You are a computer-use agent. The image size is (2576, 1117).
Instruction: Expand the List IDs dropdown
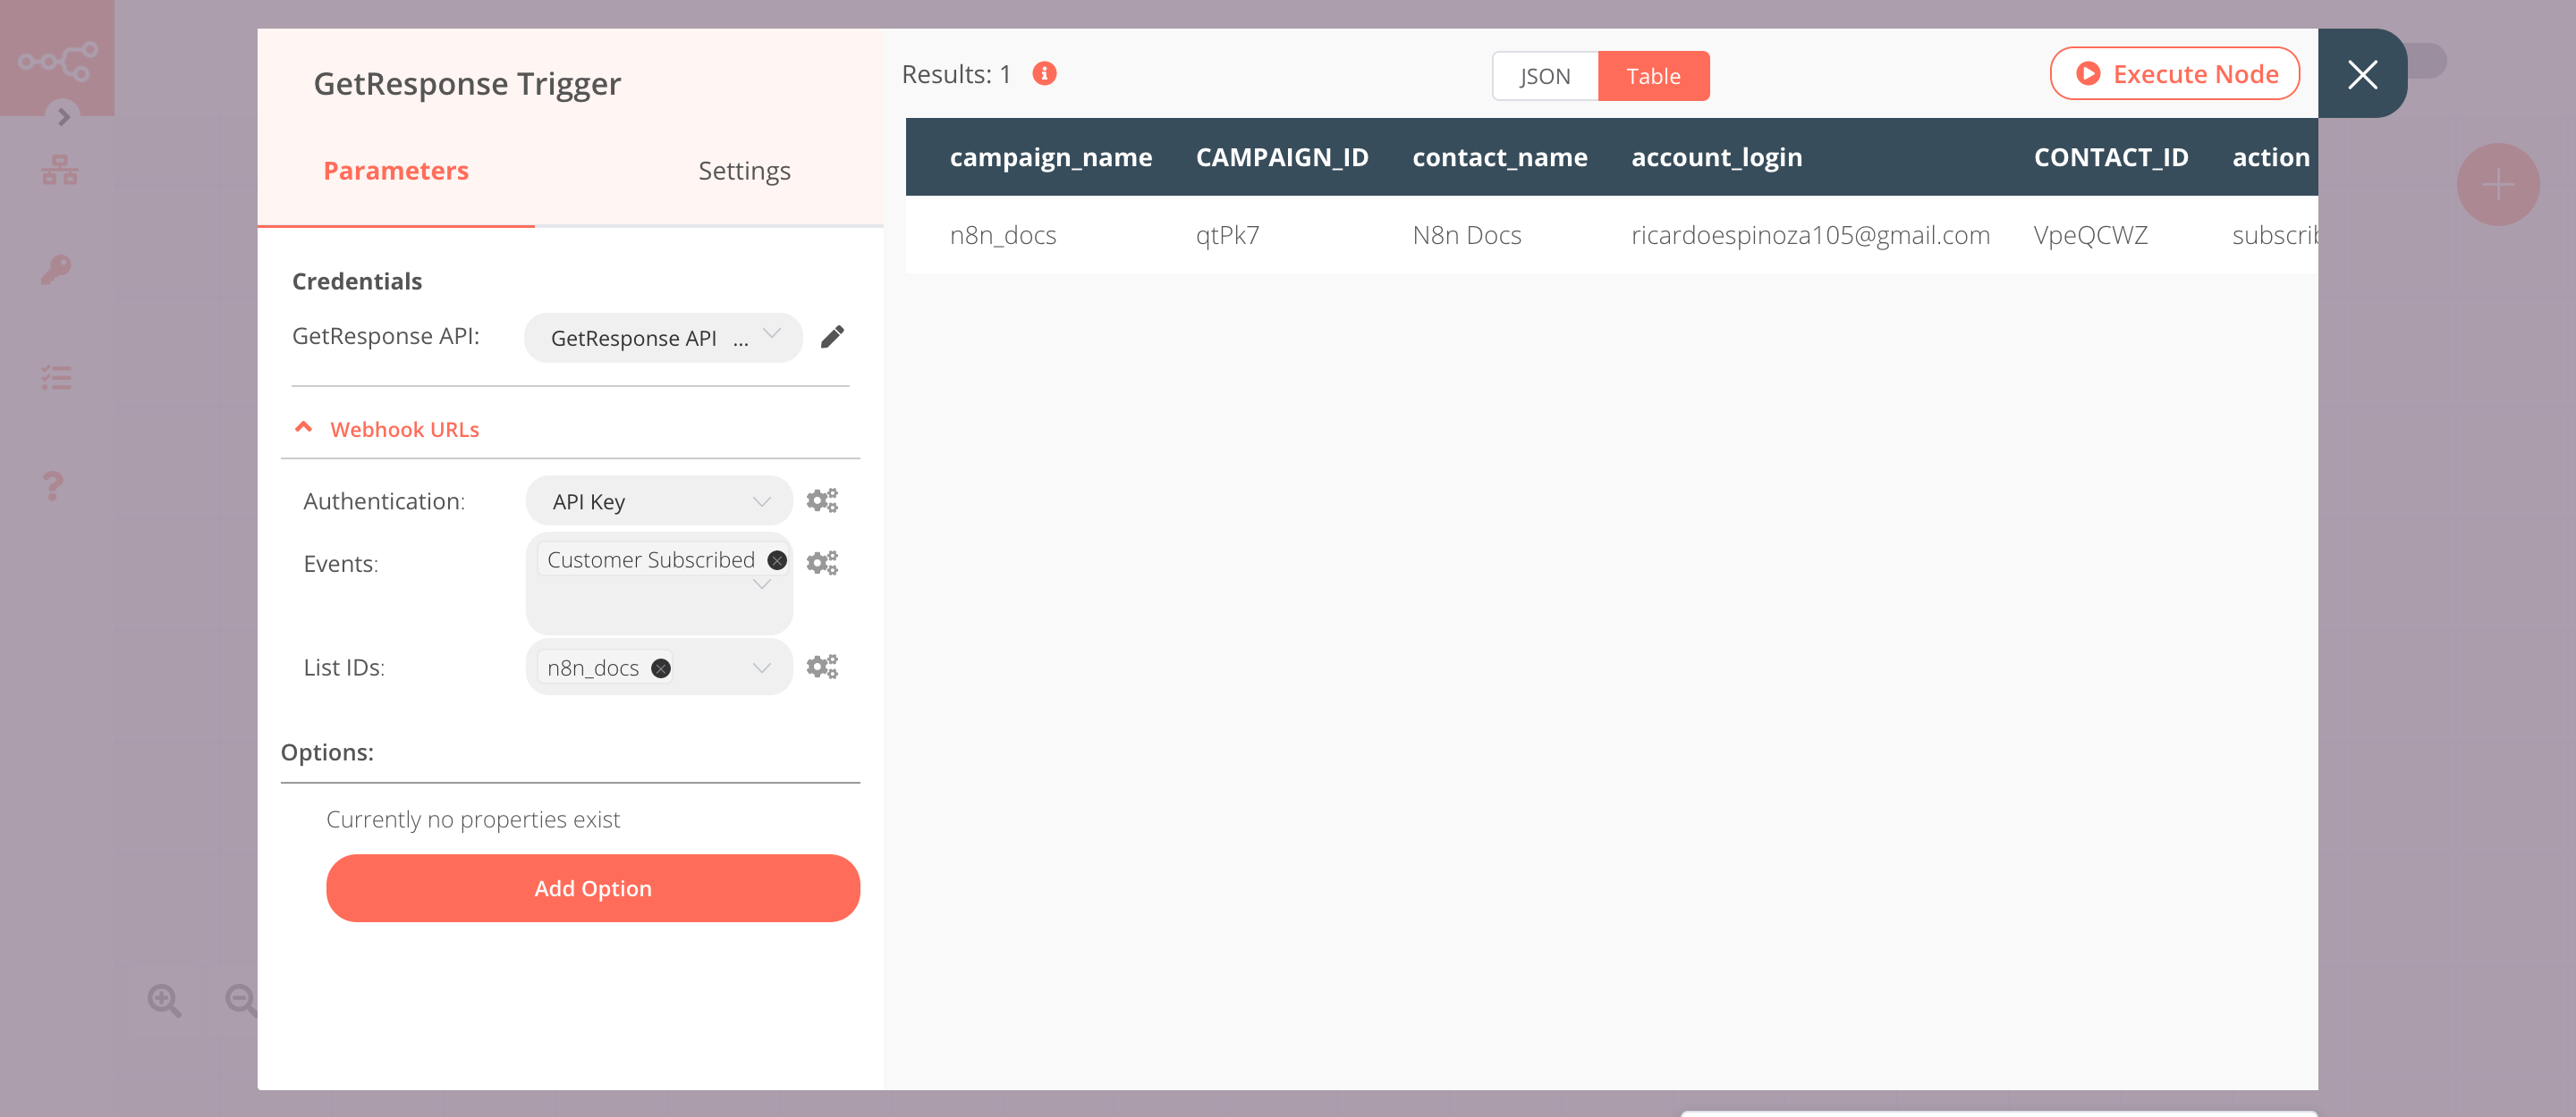(x=760, y=668)
